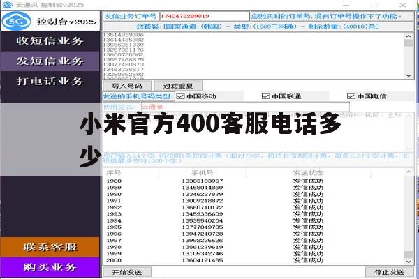Viewport: 419px width, 279px height.
Task: Click phone number 13947240728 in results
Action: [203, 234]
